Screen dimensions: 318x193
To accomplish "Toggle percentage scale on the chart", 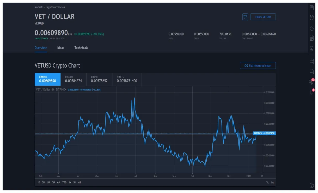I will click(267, 183).
